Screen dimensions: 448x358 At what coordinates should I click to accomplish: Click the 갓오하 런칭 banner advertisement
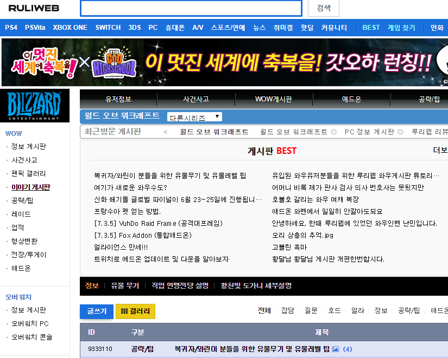[x=225, y=62]
